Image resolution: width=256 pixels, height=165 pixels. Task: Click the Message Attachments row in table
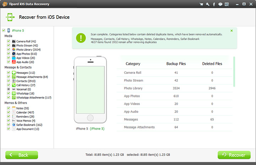(x=174, y=127)
